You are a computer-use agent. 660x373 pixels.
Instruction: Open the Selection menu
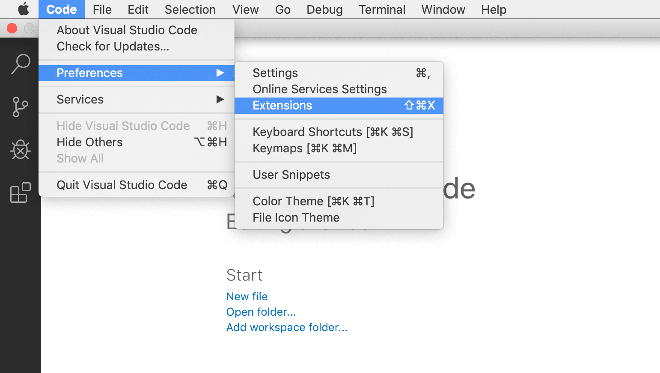[190, 9]
